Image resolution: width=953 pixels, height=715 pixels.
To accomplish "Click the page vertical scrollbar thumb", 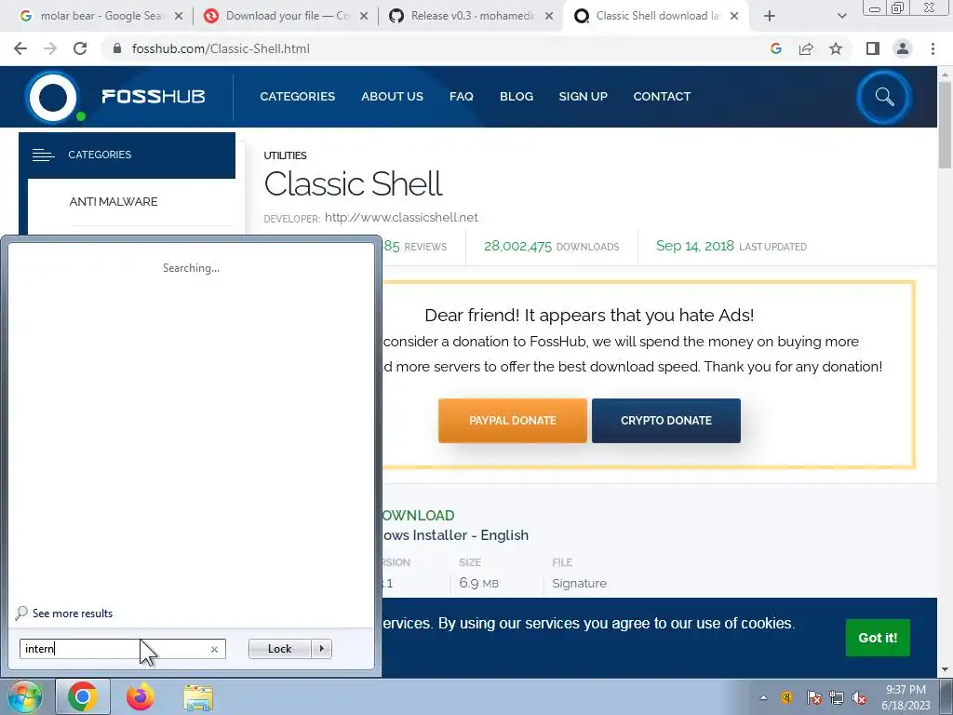I will click(x=945, y=125).
